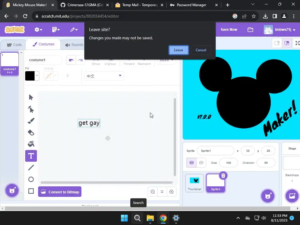Select the Reshape tool
This screenshot has height=225, width=300.
(31, 109)
